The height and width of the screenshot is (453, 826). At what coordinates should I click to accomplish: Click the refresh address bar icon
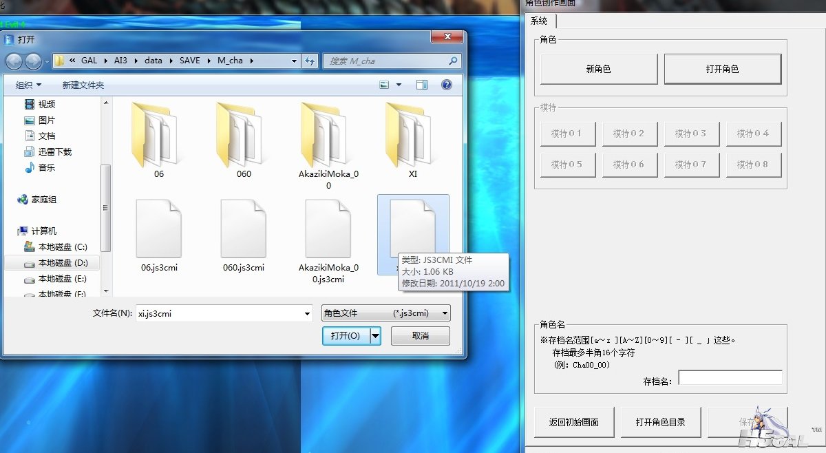tap(310, 61)
